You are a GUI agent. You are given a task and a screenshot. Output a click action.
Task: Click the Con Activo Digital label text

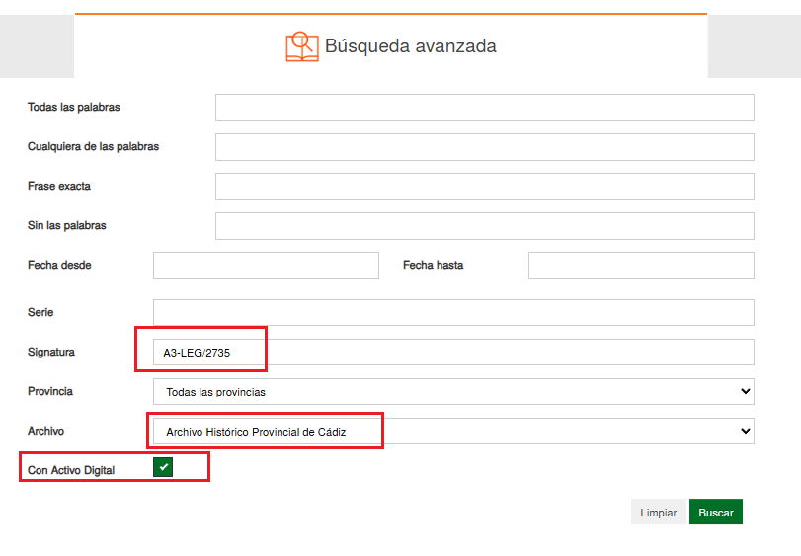pyautogui.click(x=71, y=470)
